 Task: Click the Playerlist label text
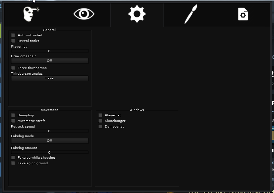coord(113,115)
